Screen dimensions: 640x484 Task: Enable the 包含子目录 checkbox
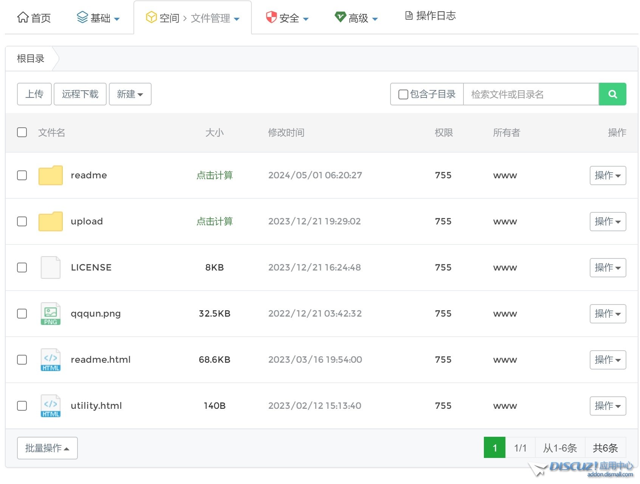tap(403, 94)
